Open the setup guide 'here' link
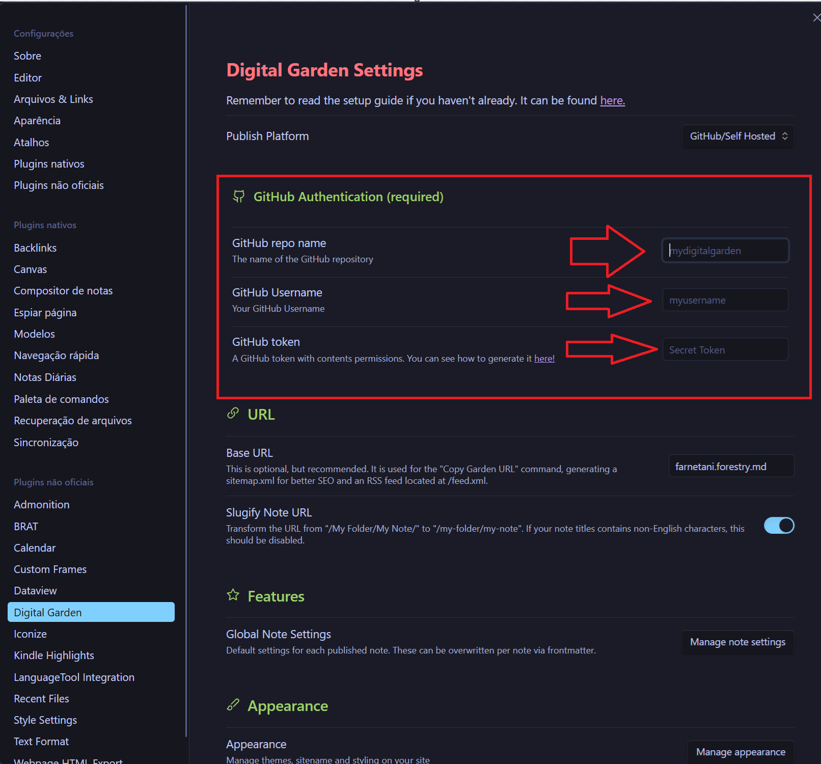The width and height of the screenshot is (821, 764). click(612, 101)
